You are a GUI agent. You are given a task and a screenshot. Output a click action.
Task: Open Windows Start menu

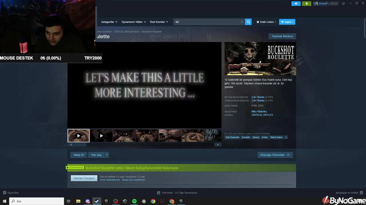tap(5, 201)
